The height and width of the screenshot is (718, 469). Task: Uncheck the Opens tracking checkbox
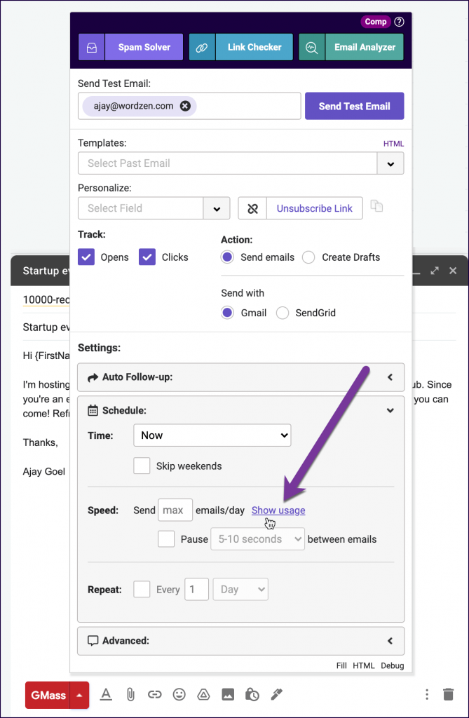coord(86,257)
